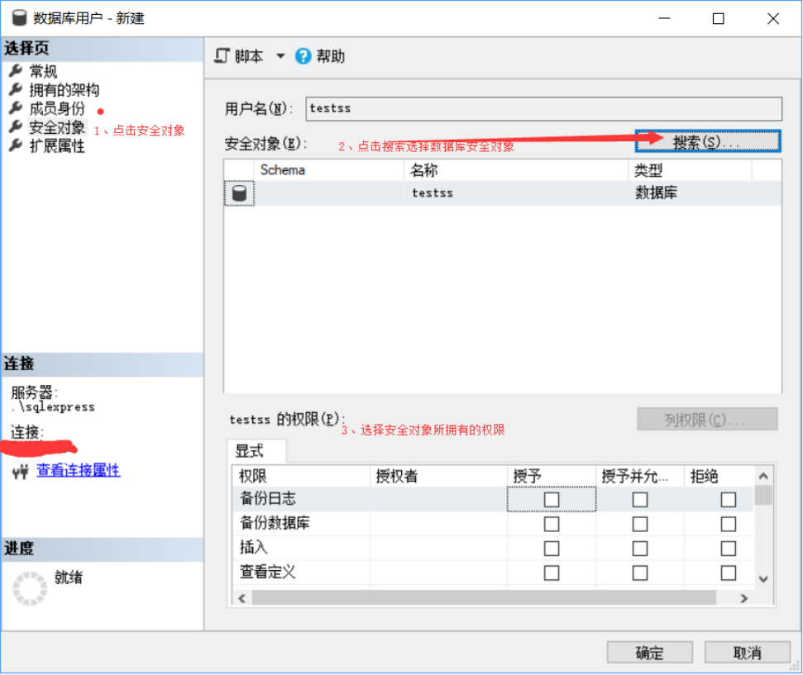
Task: Sort by the 类型 column header
Action: point(690,170)
